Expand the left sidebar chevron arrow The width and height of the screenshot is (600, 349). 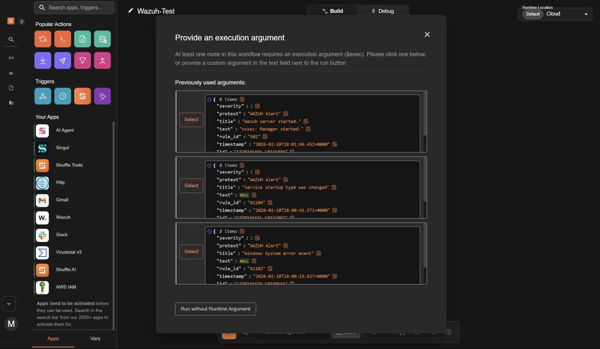(x=22, y=21)
